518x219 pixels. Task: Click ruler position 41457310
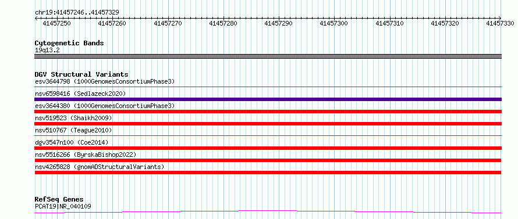[x=389, y=23]
